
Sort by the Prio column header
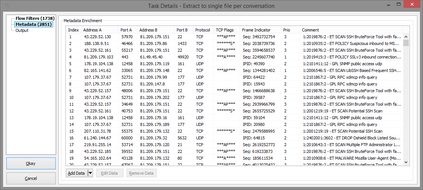[286, 30]
